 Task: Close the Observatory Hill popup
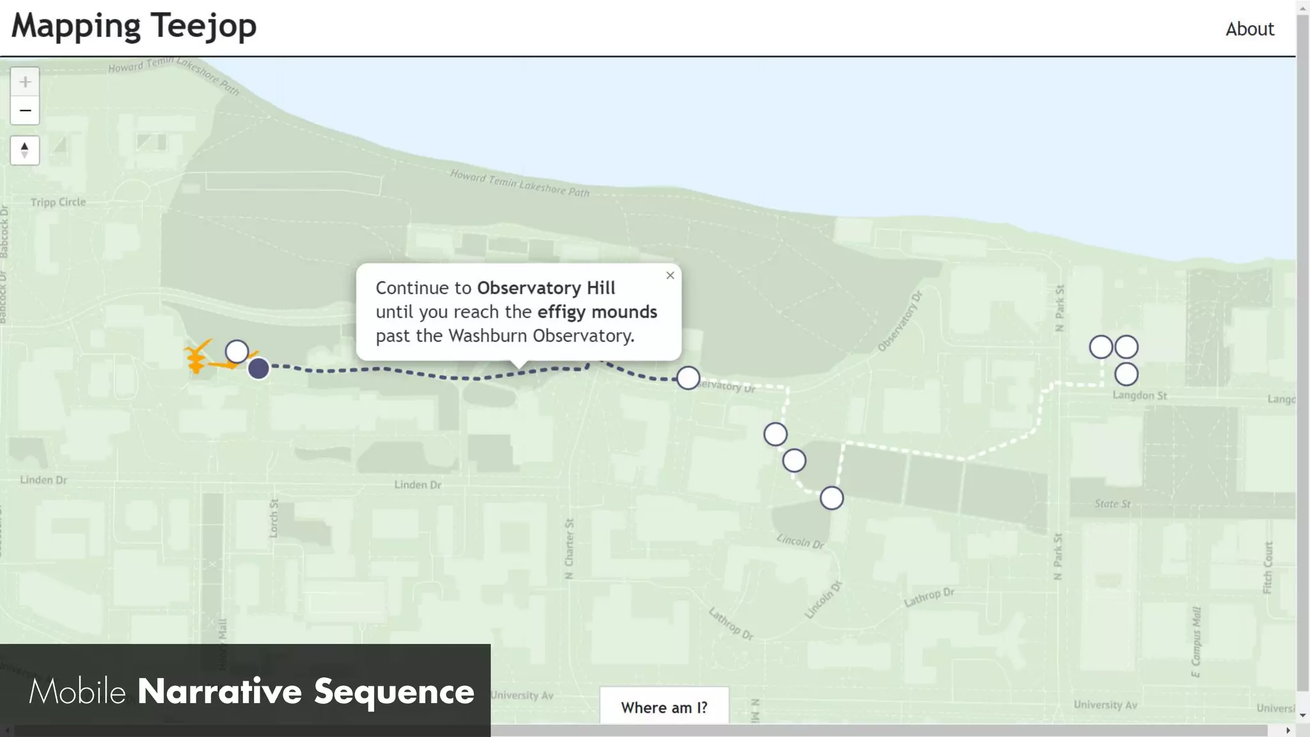[x=670, y=276]
